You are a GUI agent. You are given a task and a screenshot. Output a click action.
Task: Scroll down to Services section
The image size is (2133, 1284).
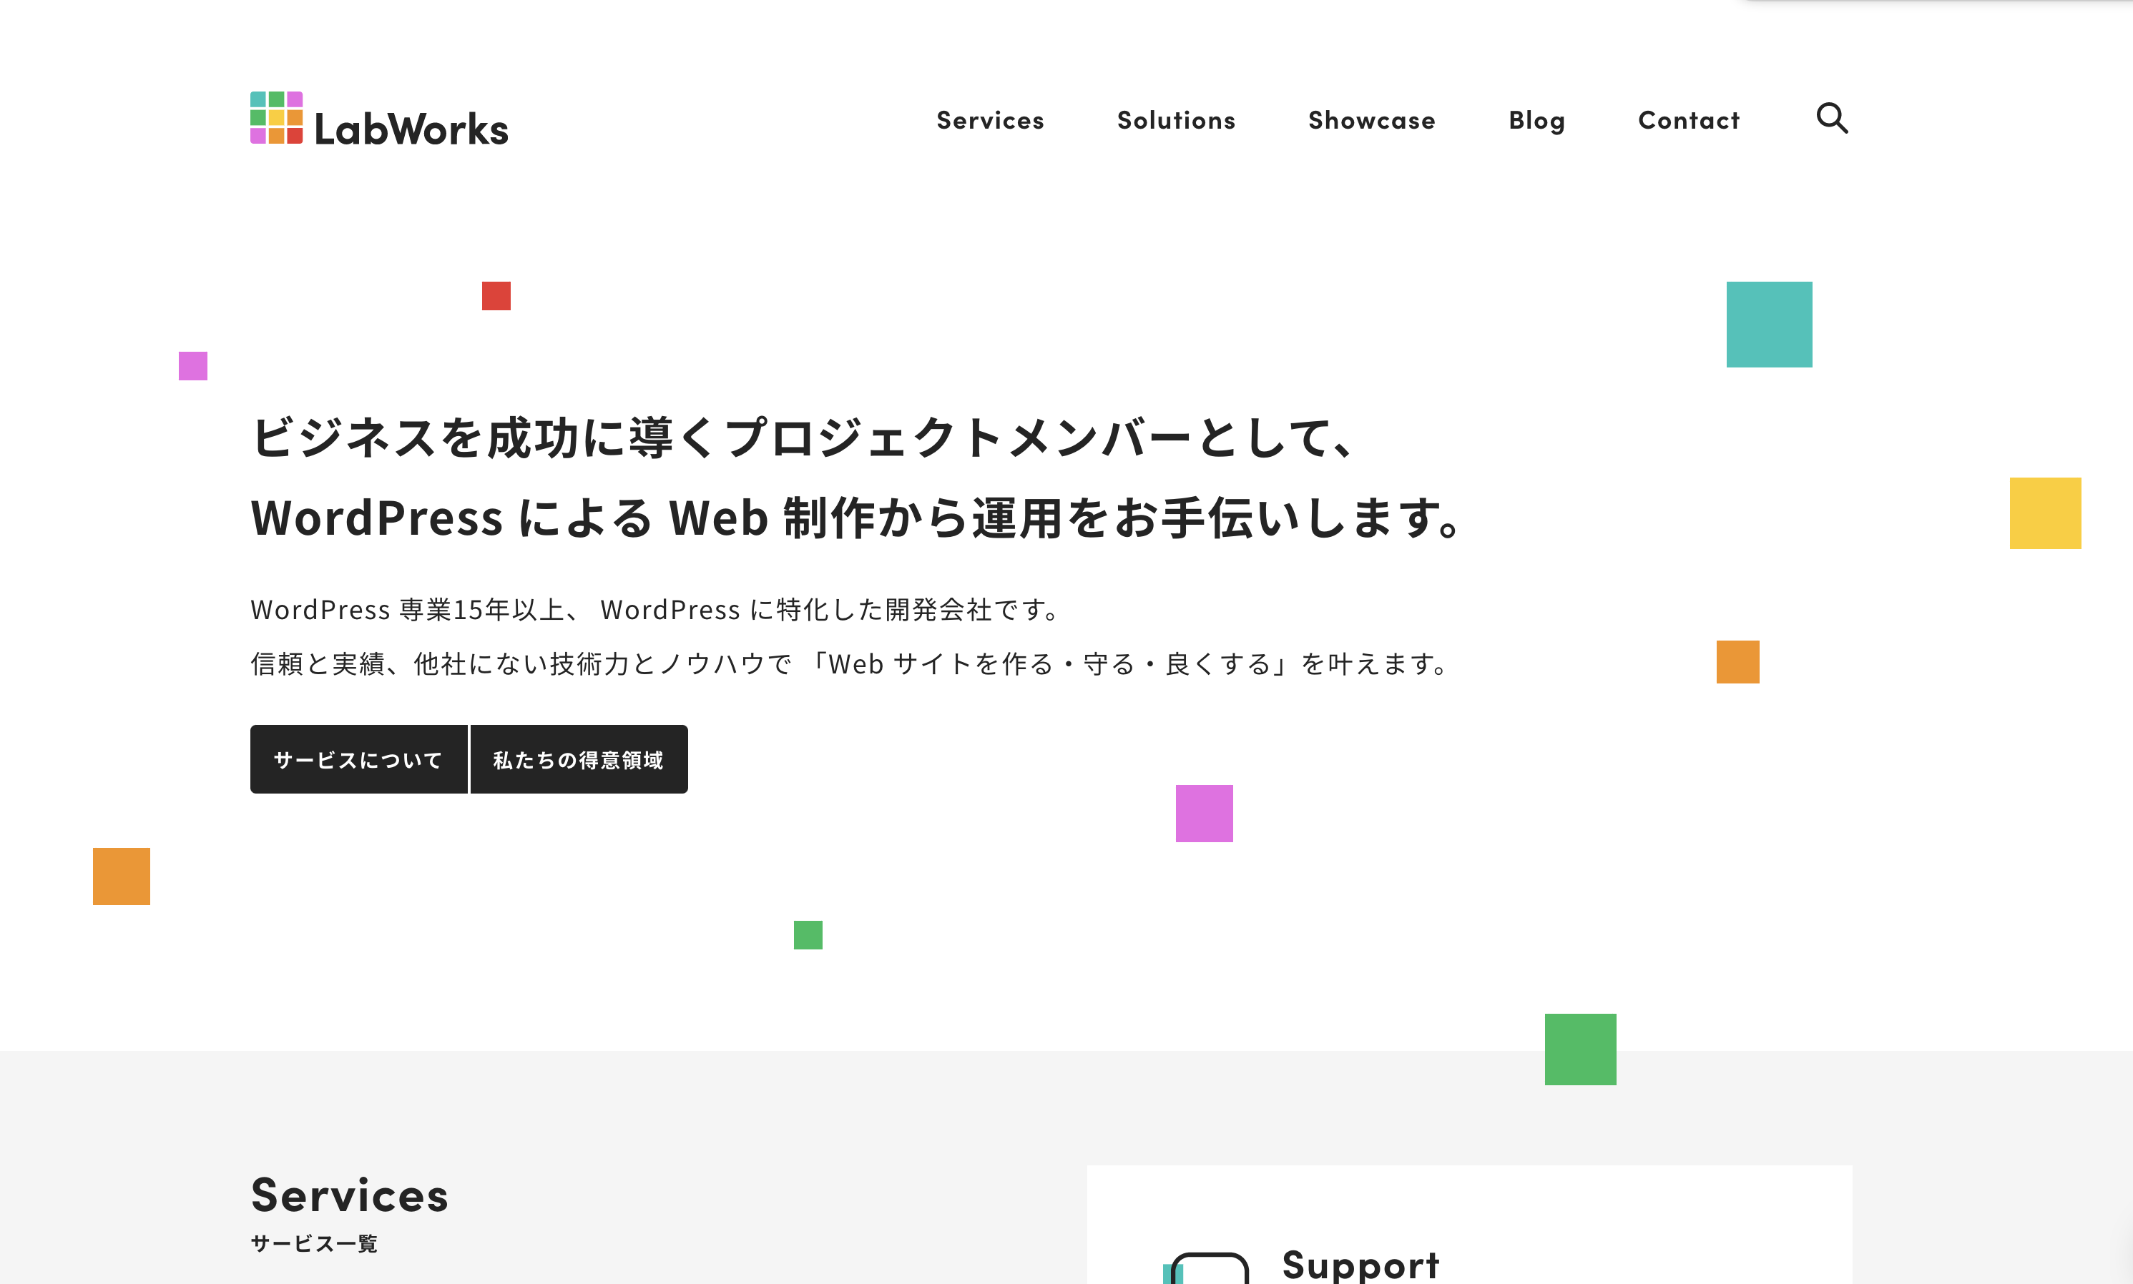pyautogui.click(x=349, y=1192)
